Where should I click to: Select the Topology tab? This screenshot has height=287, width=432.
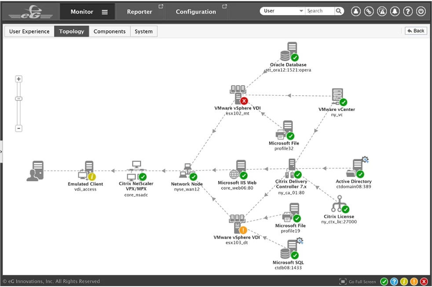[x=72, y=31]
